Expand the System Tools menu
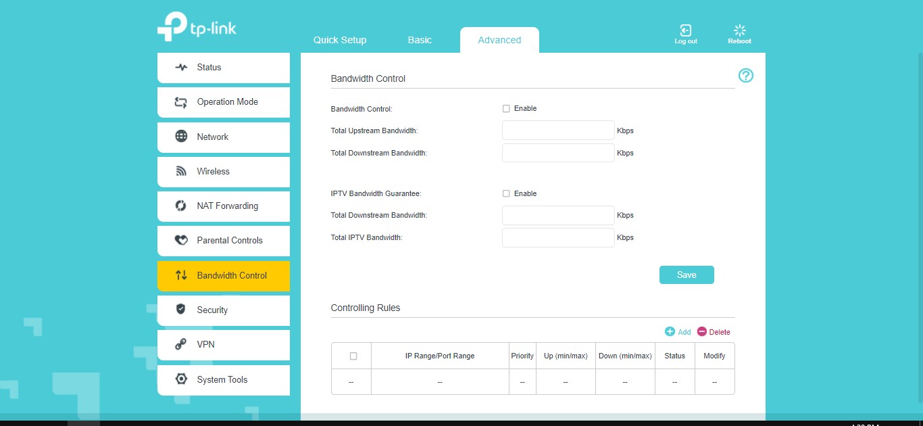The width and height of the screenshot is (923, 426). (x=223, y=380)
